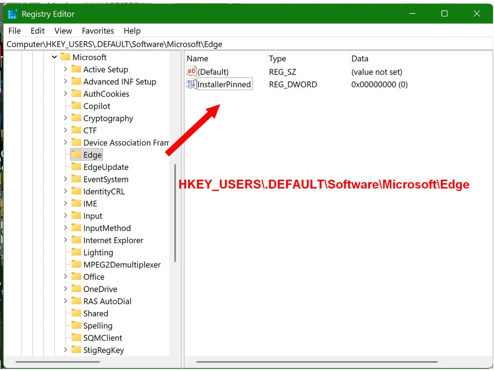Select the EdgeUpdate key name
This screenshot has width=494, height=371.
(x=106, y=167)
